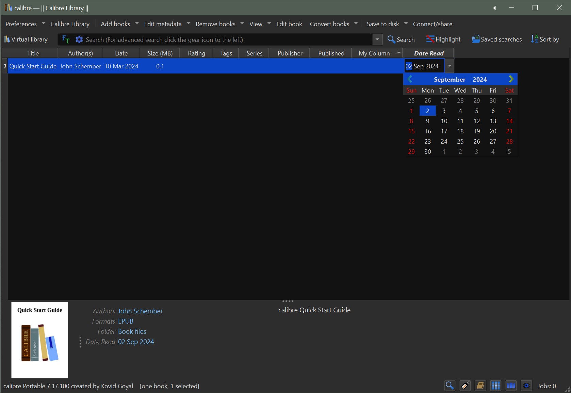Screen dimensions: 571x393
Task: Sort by the Date Read column header
Action: (429, 53)
